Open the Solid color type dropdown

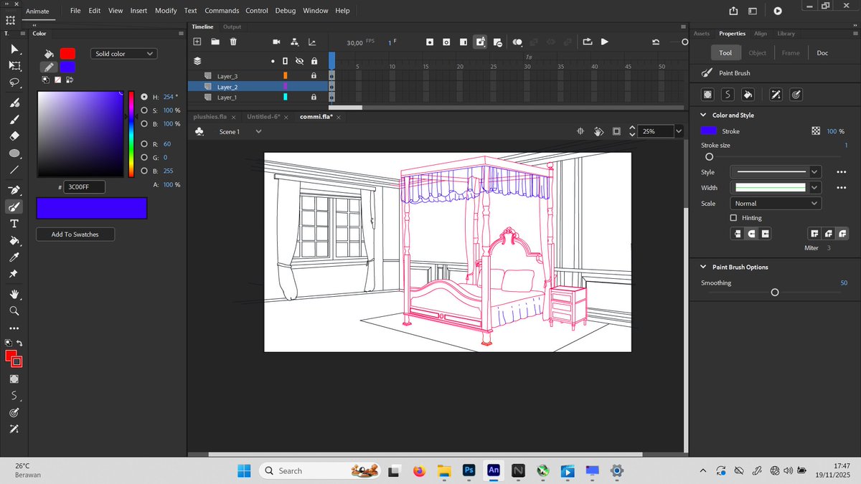click(x=124, y=54)
